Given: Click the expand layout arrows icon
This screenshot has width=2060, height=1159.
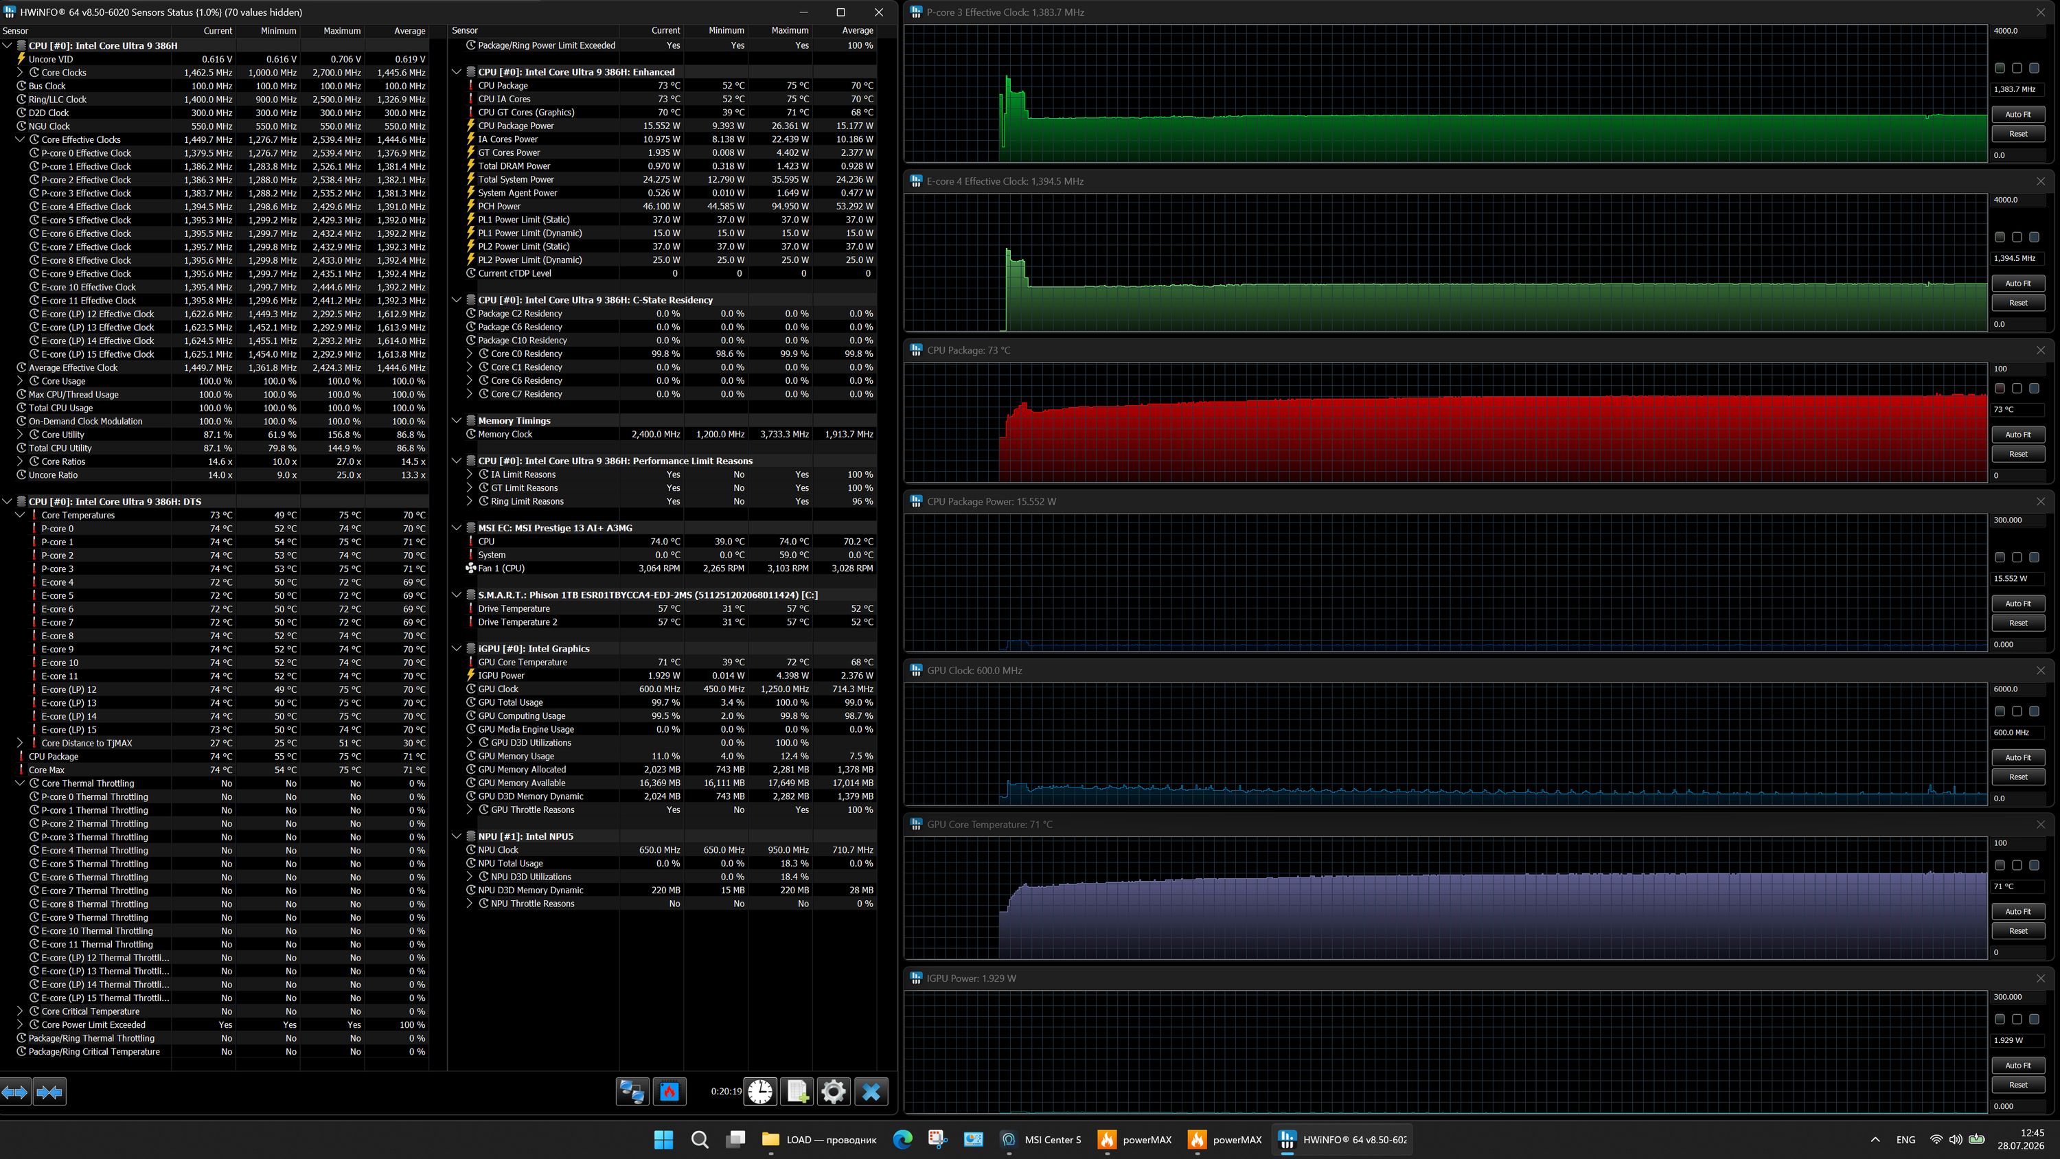Looking at the screenshot, I should (x=15, y=1092).
